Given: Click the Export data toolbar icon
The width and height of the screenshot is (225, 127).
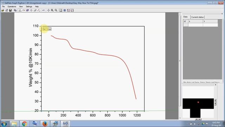Looking at the screenshot, I should (x=7, y=10).
